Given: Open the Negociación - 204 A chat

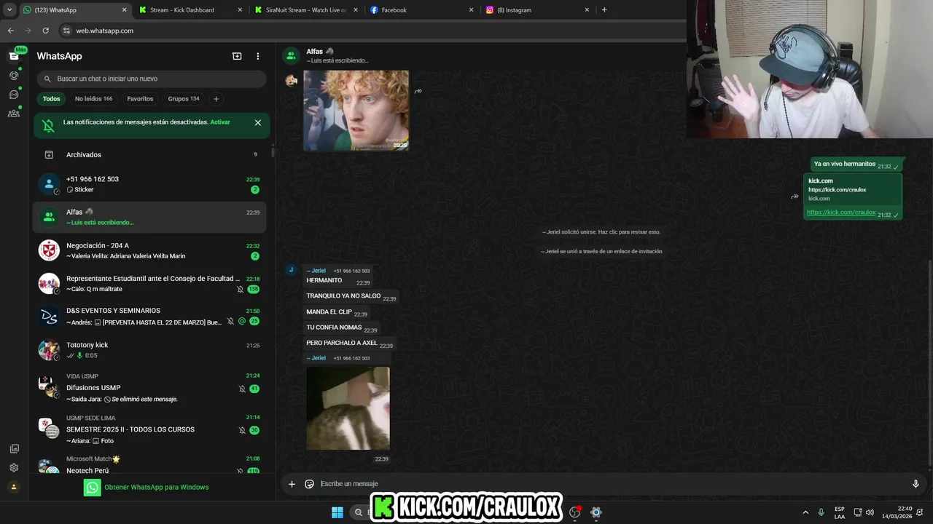Looking at the screenshot, I should [x=149, y=250].
